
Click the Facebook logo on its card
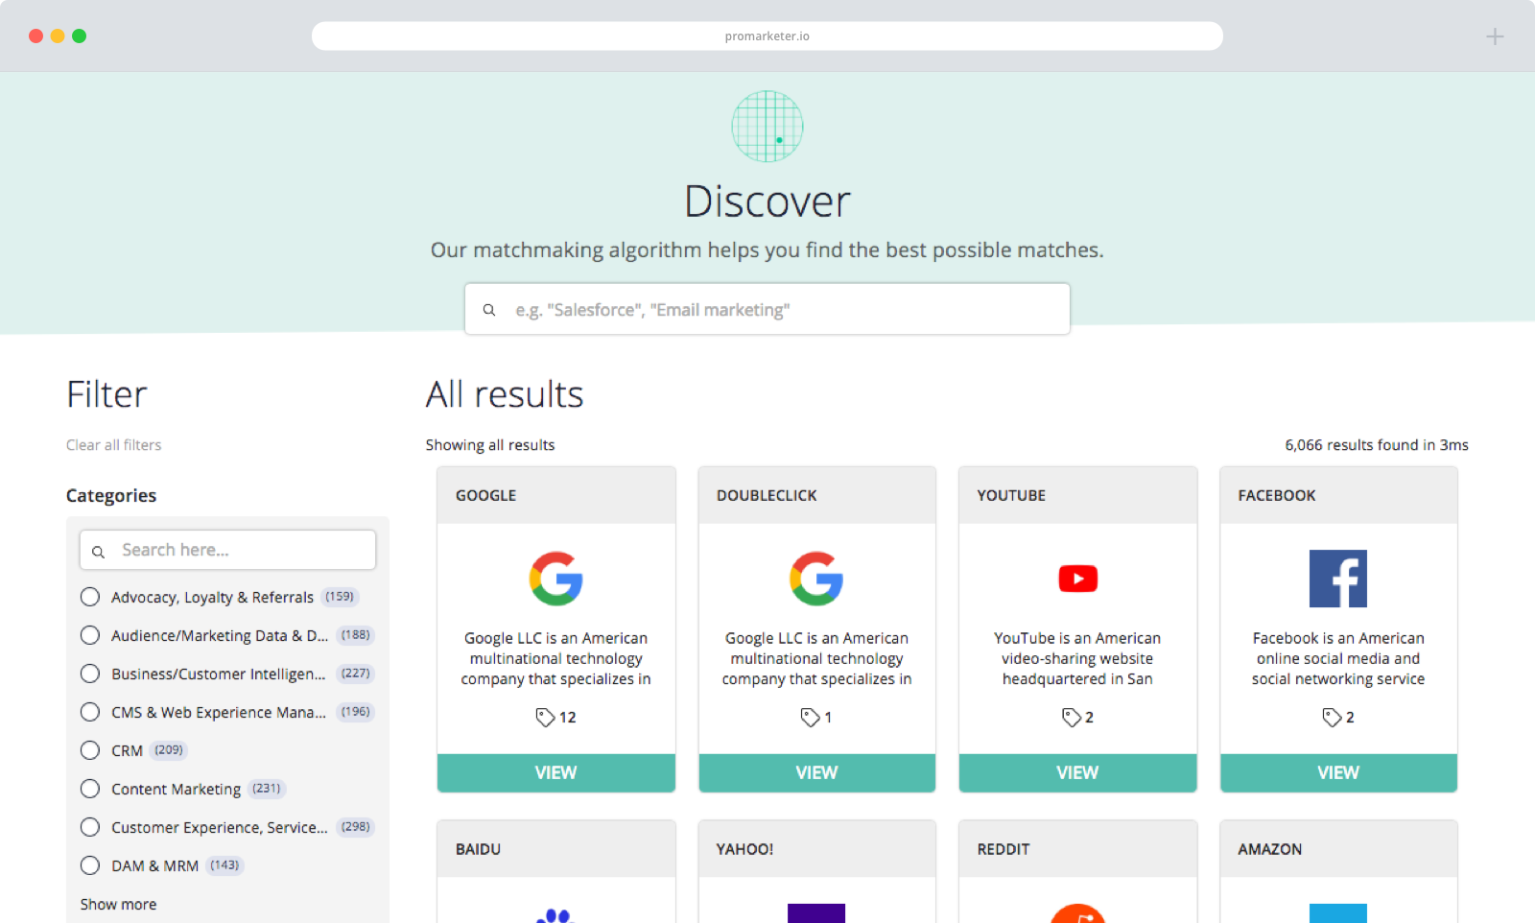(x=1338, y=579)
